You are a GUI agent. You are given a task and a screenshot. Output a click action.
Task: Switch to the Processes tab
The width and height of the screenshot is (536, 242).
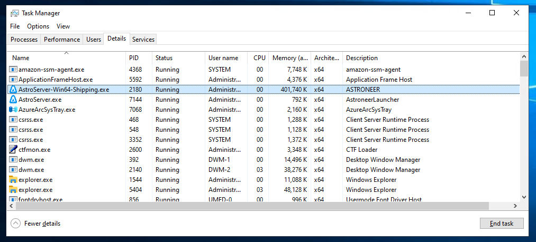(x=24, y=40)
